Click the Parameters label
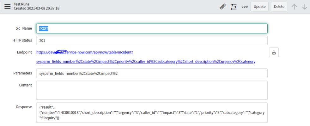The height and width of the screenshot is (126, 310). [22, 73]
